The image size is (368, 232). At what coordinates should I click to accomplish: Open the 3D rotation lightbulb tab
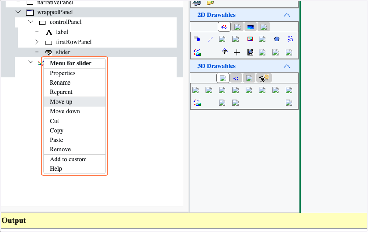[x=264, y=78]
